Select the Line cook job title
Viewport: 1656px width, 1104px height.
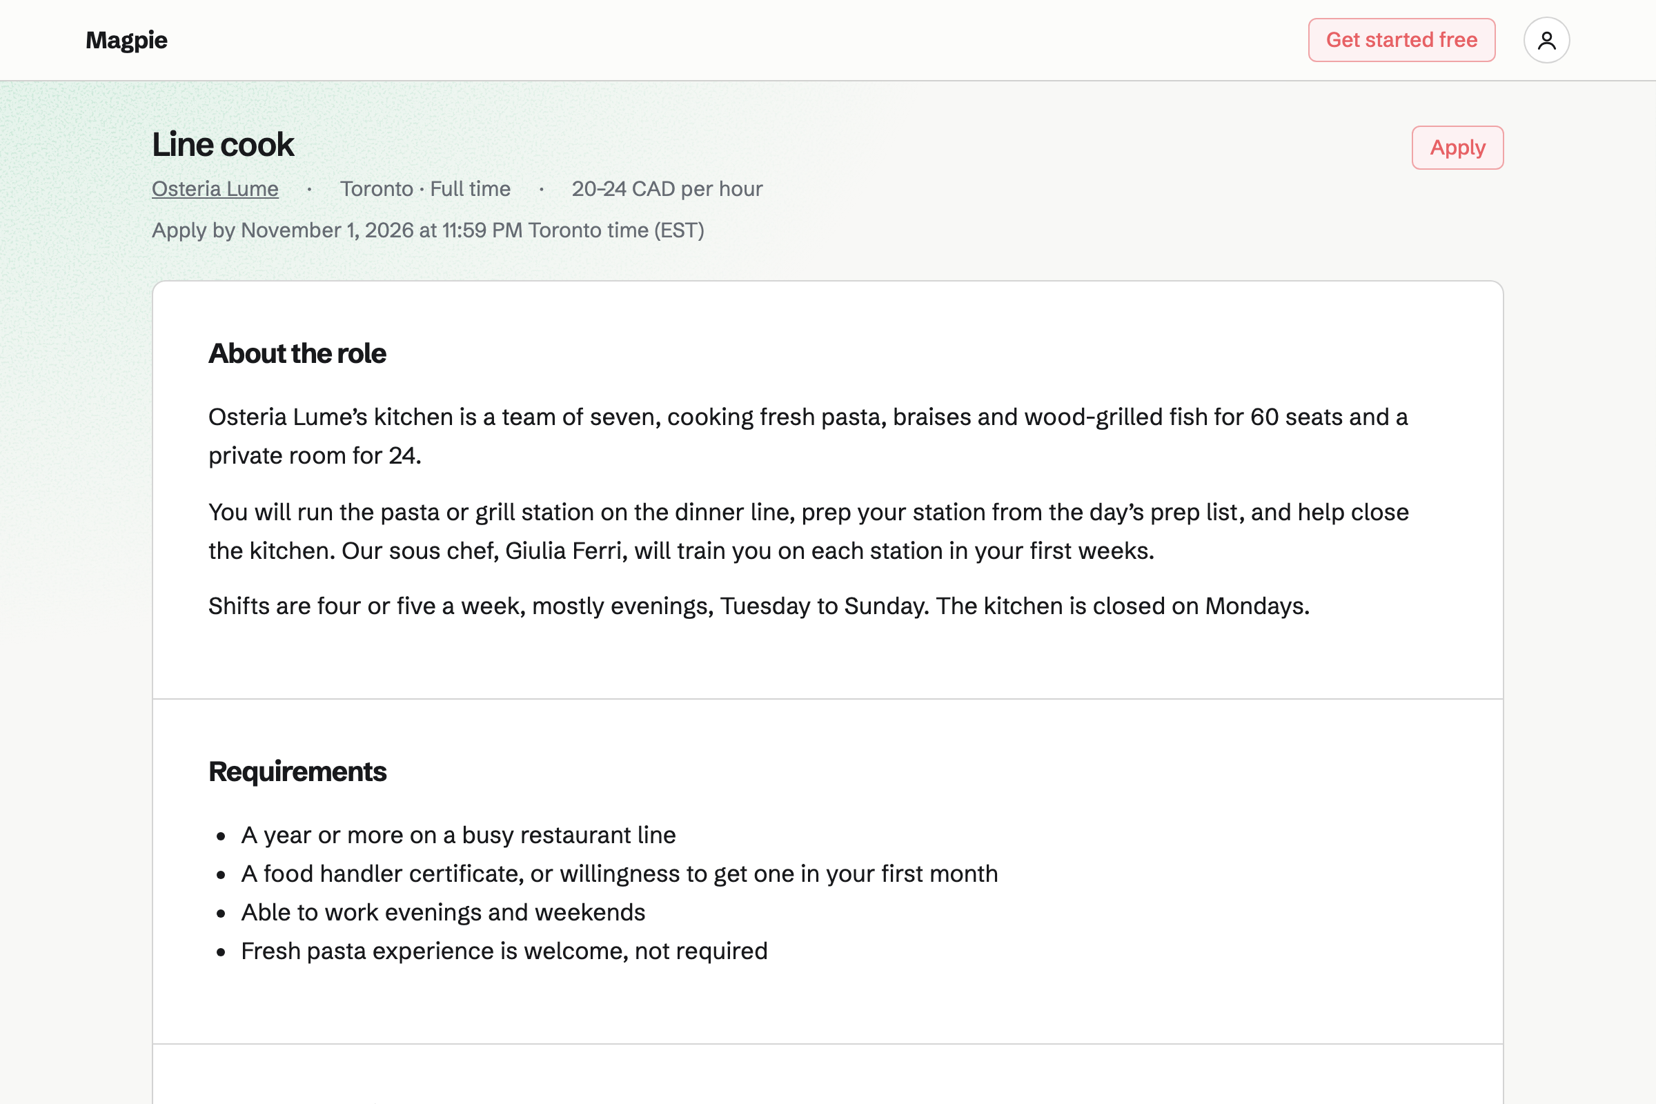223,144
